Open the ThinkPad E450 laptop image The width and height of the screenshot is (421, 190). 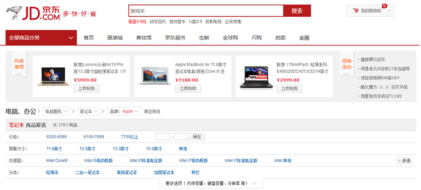255,75
